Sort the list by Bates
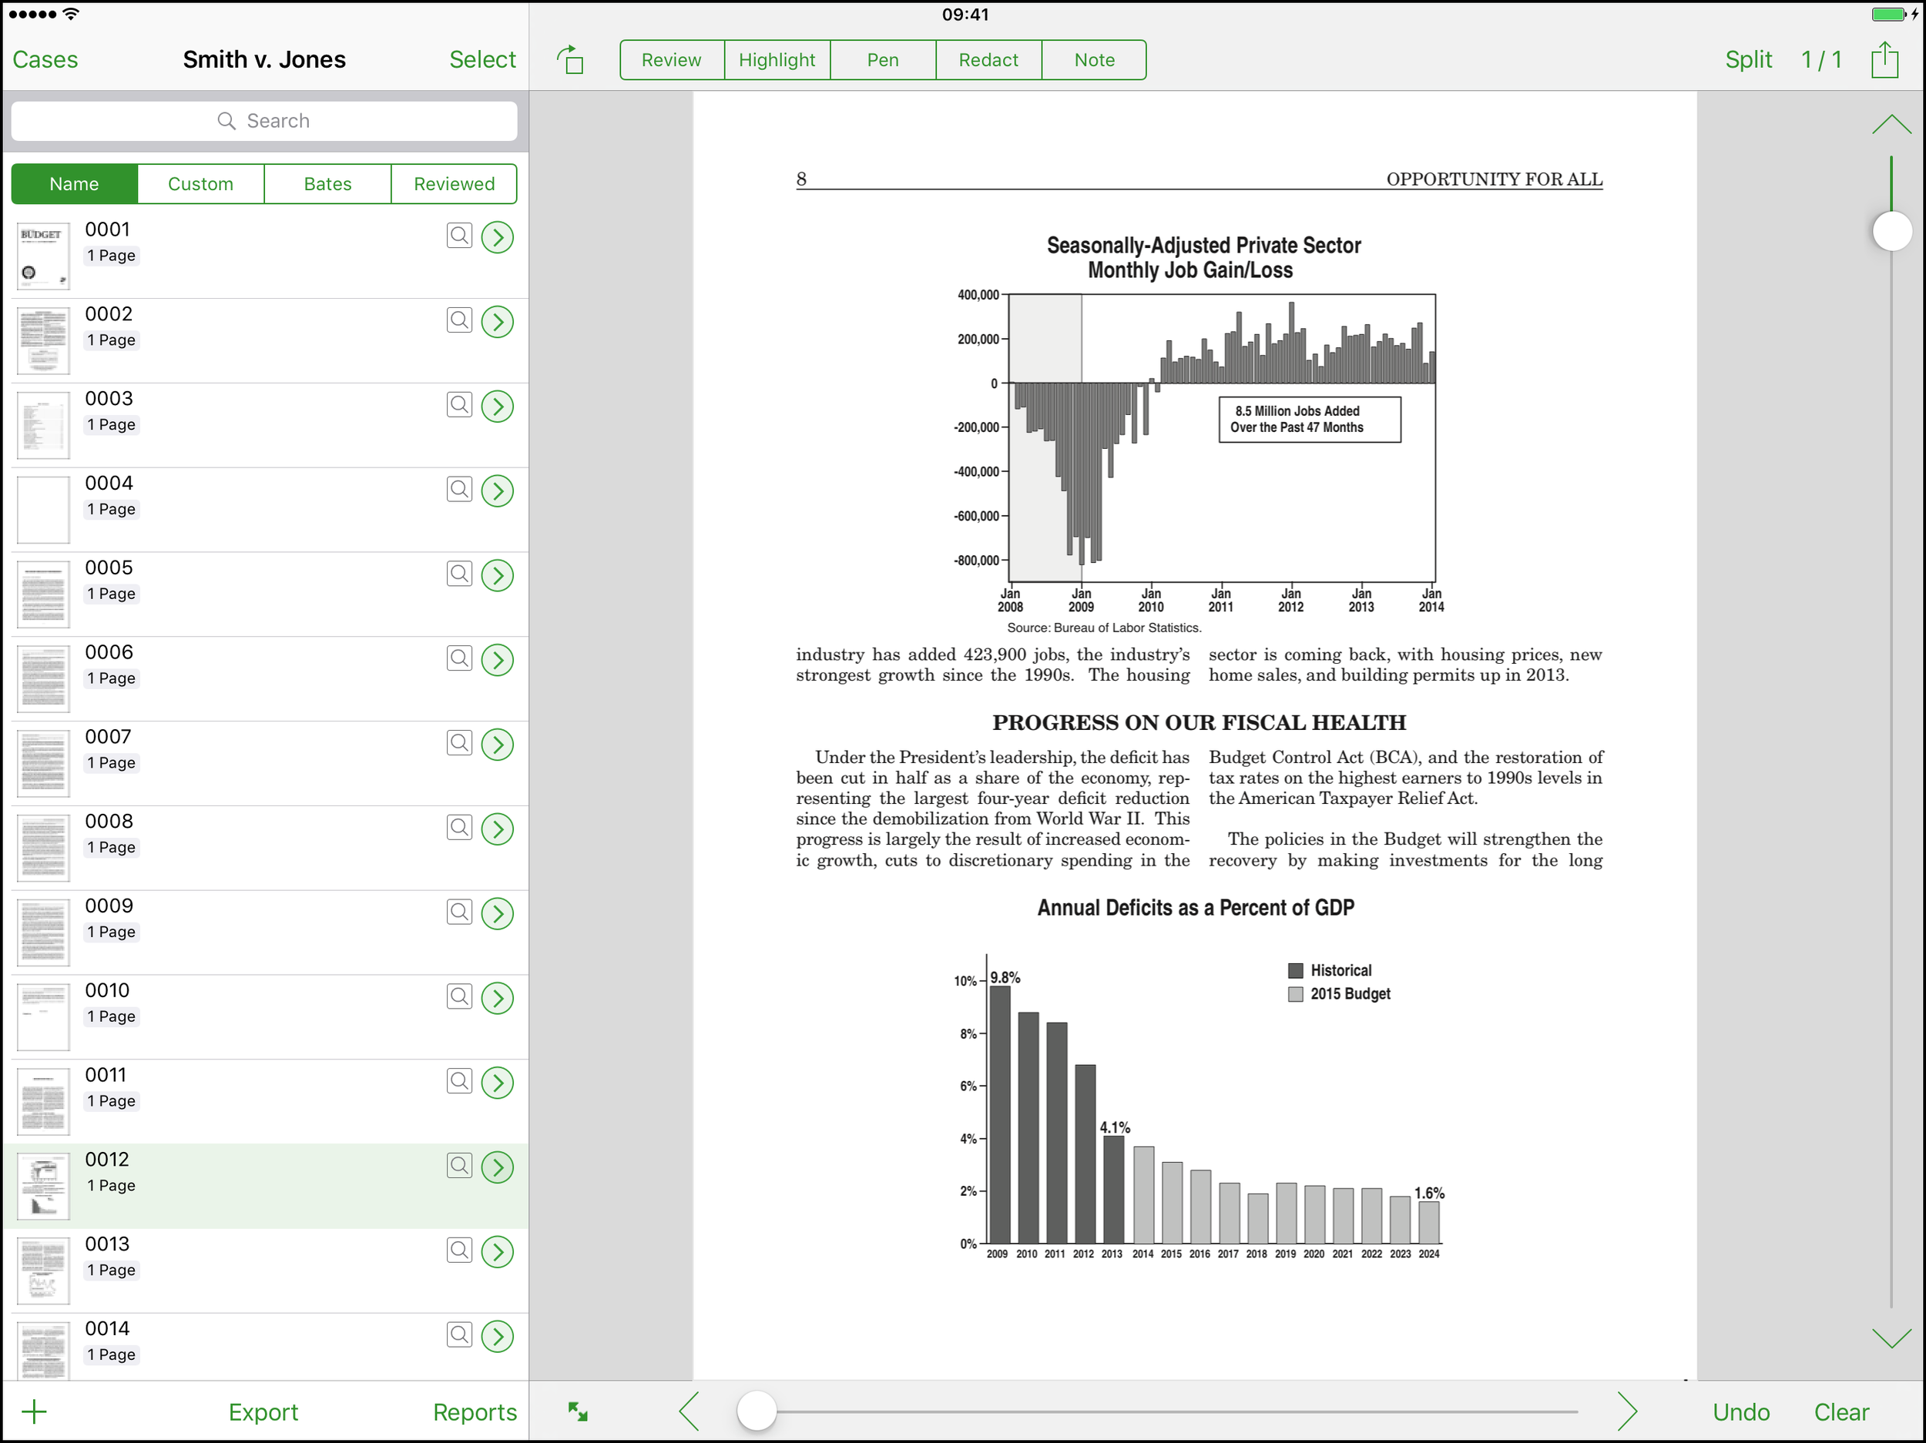Viewport: 1926px width, 1443px height. click(327, 183)
